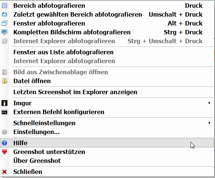Click the blue question mark help icon
This screenshot has width=215, height=178.
[x=4, y=143]
